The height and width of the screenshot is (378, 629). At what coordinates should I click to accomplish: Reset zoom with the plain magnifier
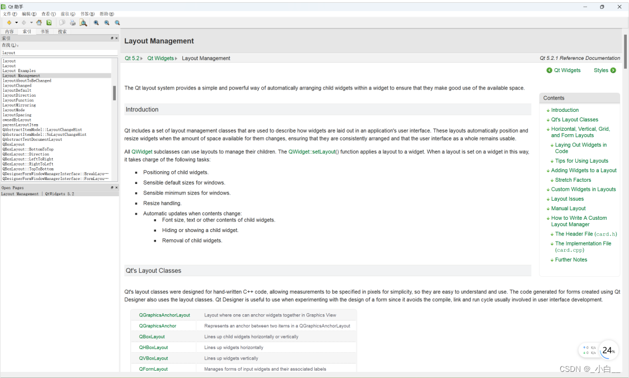coord(117,23)
